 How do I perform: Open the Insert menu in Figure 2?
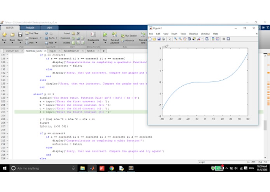coord(174,34)
